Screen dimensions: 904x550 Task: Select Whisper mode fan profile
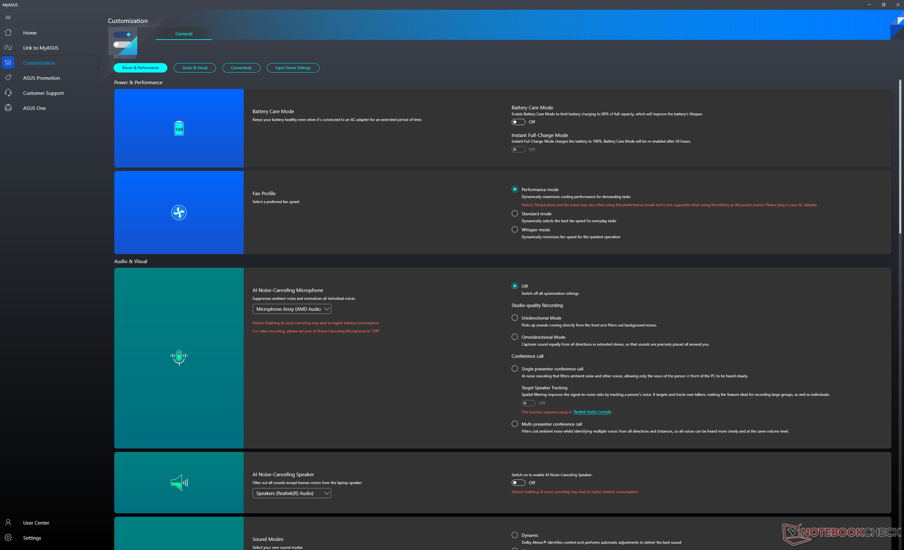coord(515,230)
